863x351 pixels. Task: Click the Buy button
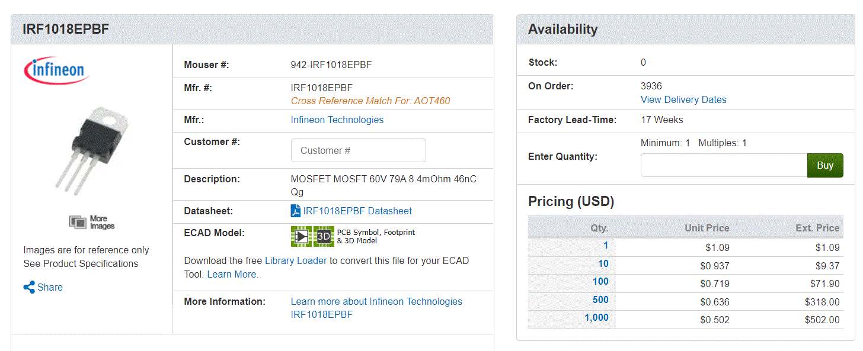[x=825, y=165]
